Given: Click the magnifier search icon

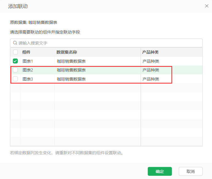Looking at the screenshot, I should point(15,43).
